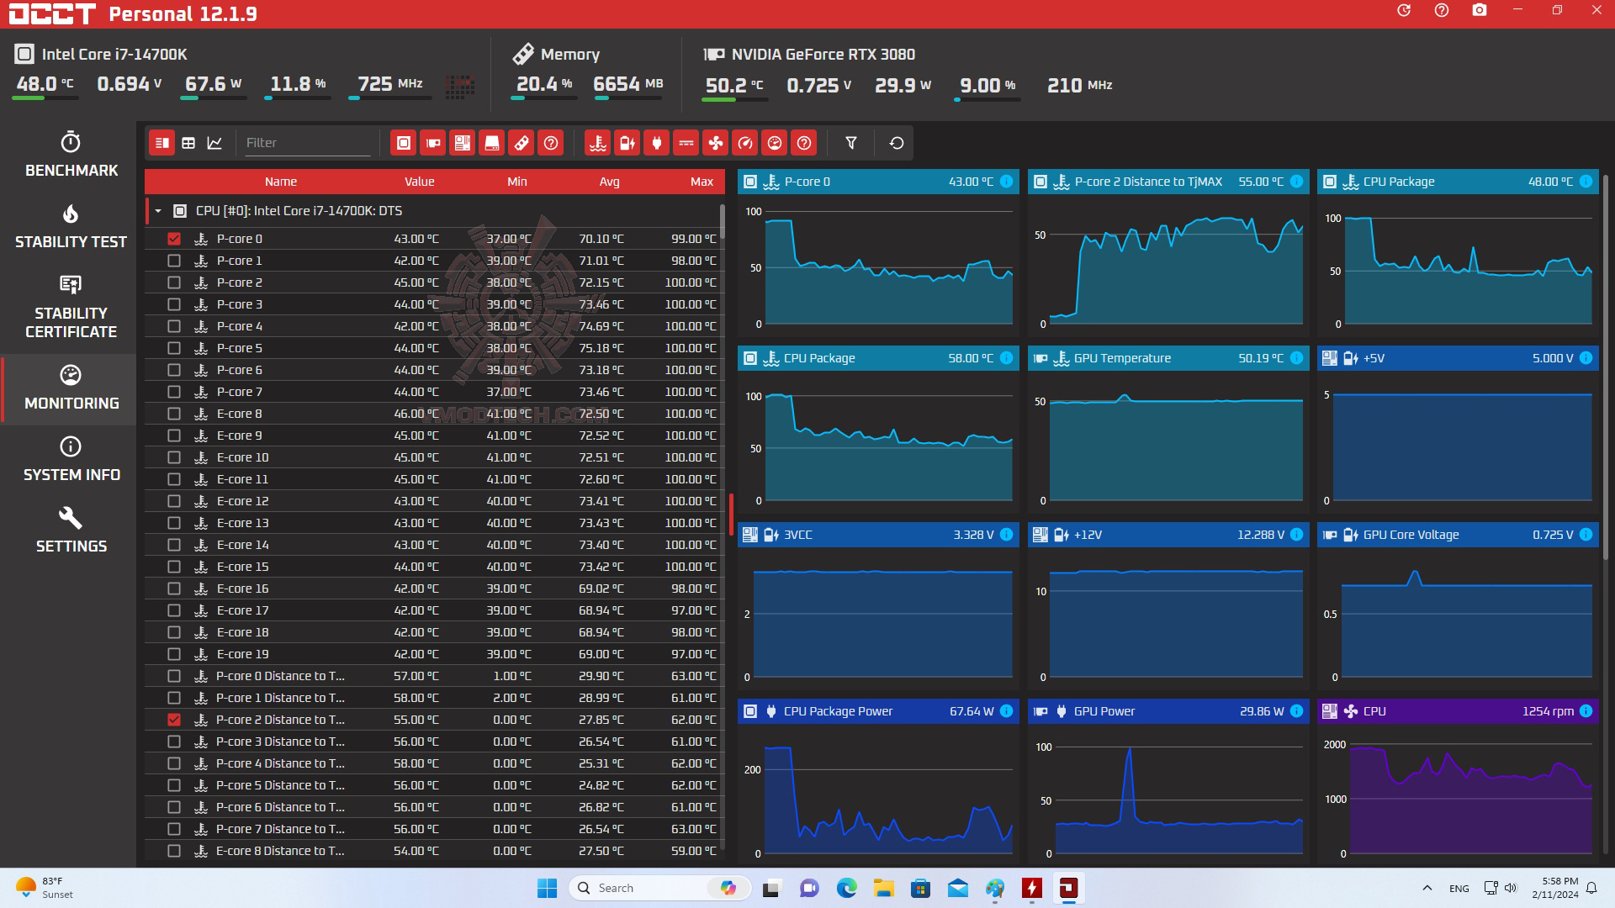
Task: Sort the table by the Name column
Action: (280, 182)
